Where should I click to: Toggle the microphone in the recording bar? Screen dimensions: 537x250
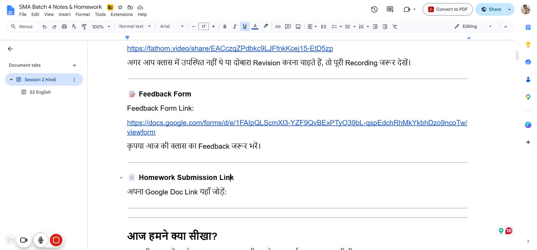point(41,240)
